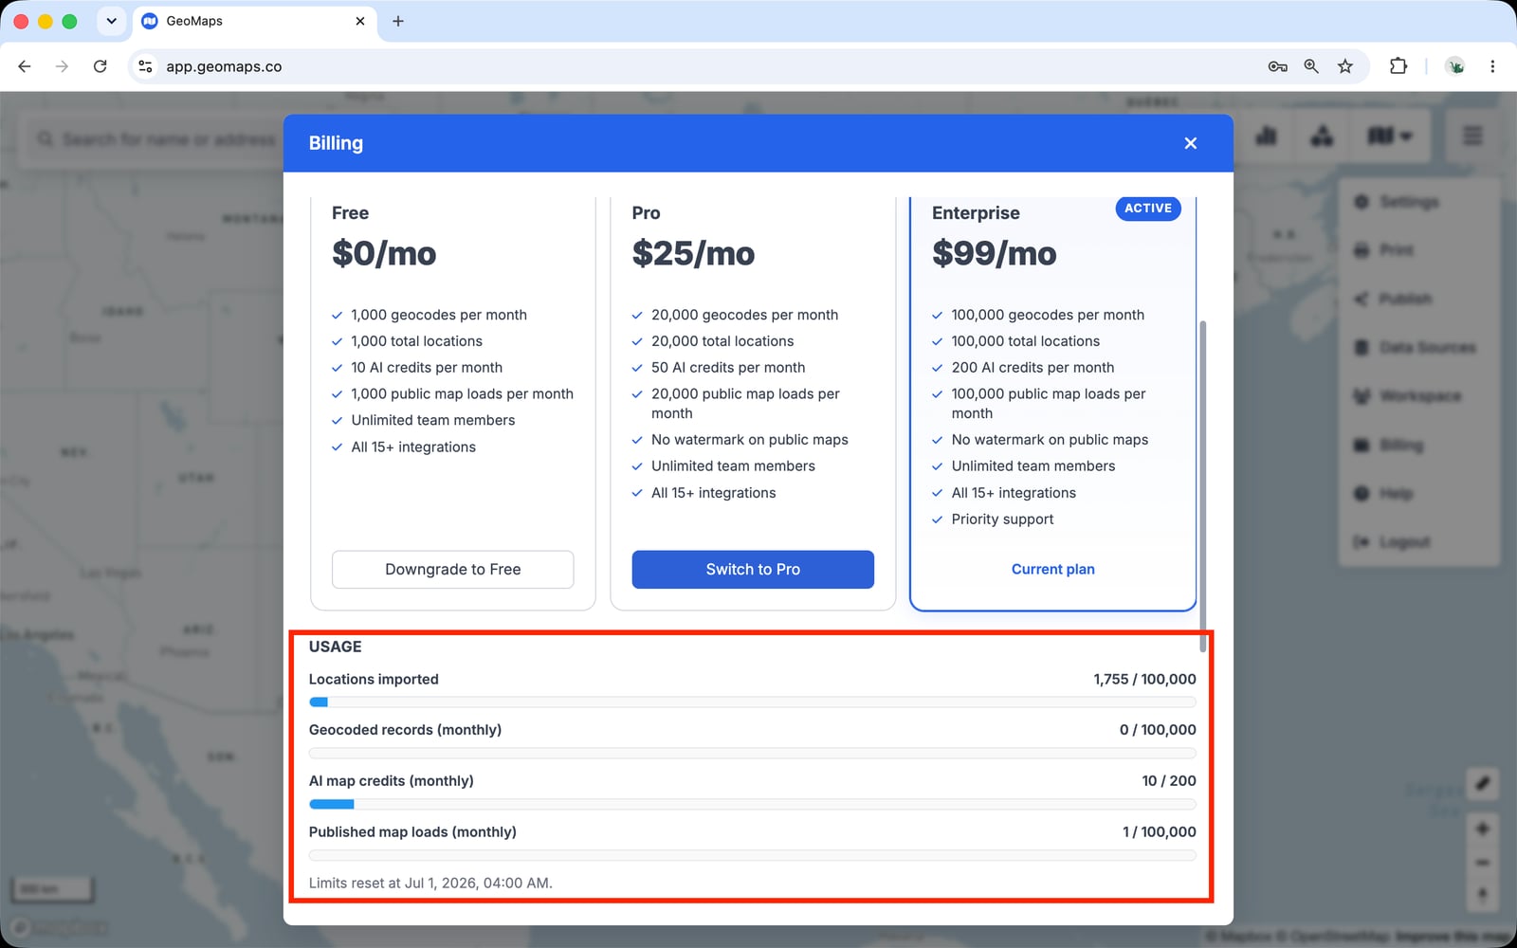Click the limits reset date text

point(430,884)
